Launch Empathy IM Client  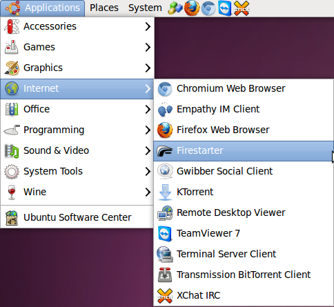[x=244, y=110]
